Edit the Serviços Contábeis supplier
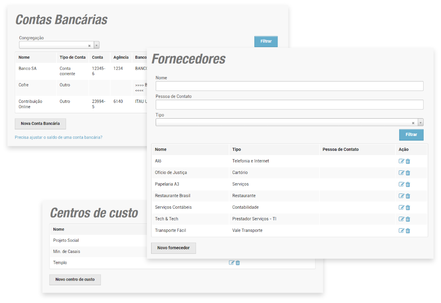The height and width of the screenshot is (303, 441). pos(401,207)
